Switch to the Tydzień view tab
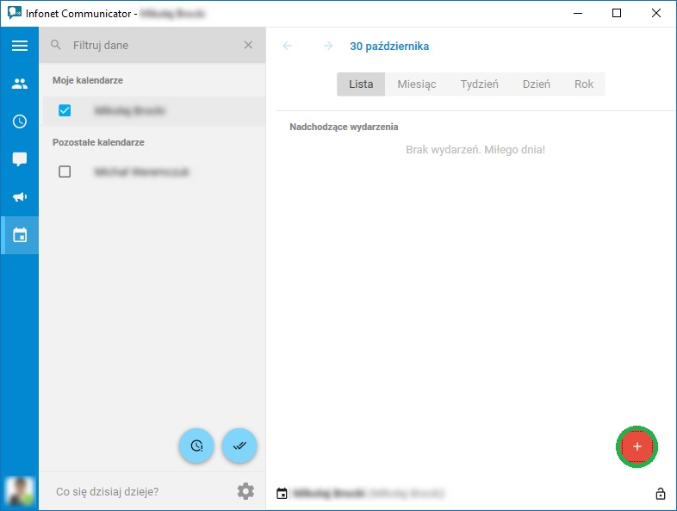The image size is (677, 511). 479,84
